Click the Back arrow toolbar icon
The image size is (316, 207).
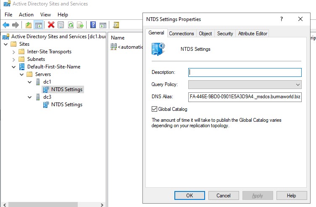point(6,25)
